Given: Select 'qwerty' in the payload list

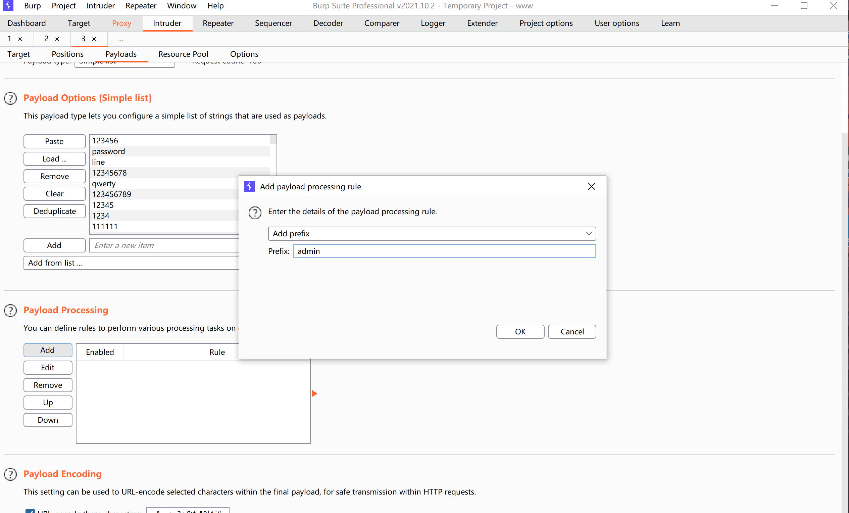Looking at the screenshot, I should 164,184.
